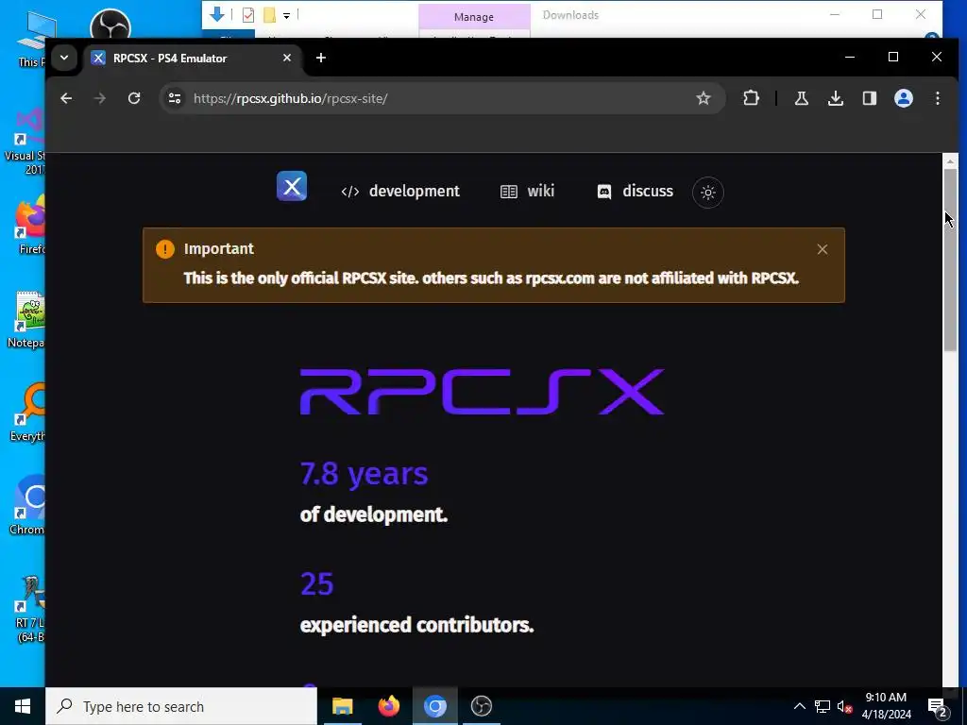
Task: Click the '25' contributors number
Action: tap(317, 583)
